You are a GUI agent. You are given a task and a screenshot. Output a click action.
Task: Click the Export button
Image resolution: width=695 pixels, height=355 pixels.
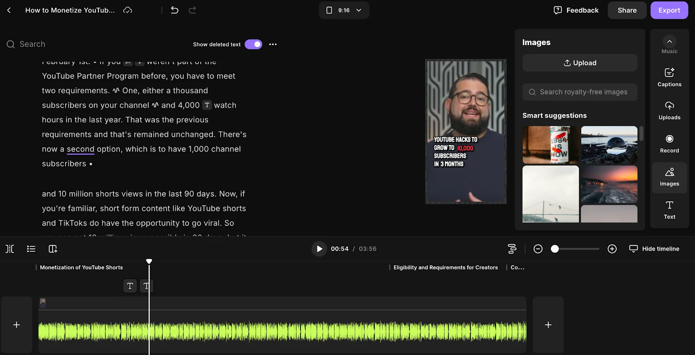click(x=669, y=10)
